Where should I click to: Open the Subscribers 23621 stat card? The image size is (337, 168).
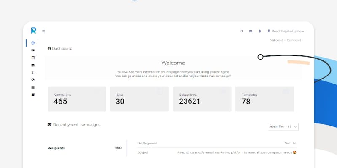pos(202,99)
